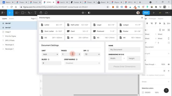Toggle layer visibility eye icon
172x96 pixels.
click(x=169, y=64)
